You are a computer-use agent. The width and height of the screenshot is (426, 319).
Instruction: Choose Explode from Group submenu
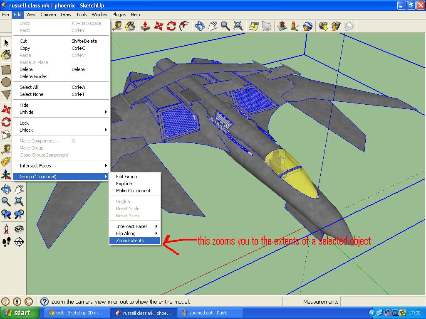click(x=134, y=184)
